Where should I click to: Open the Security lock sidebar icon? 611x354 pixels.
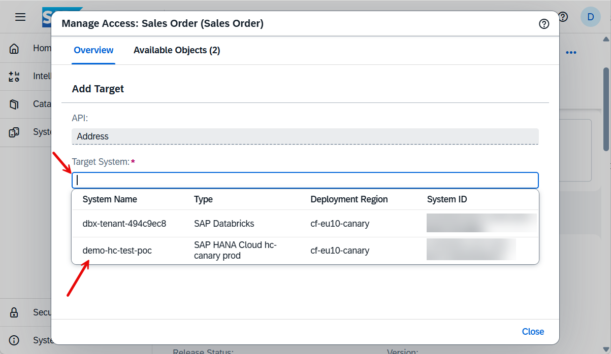click(14, 312)
